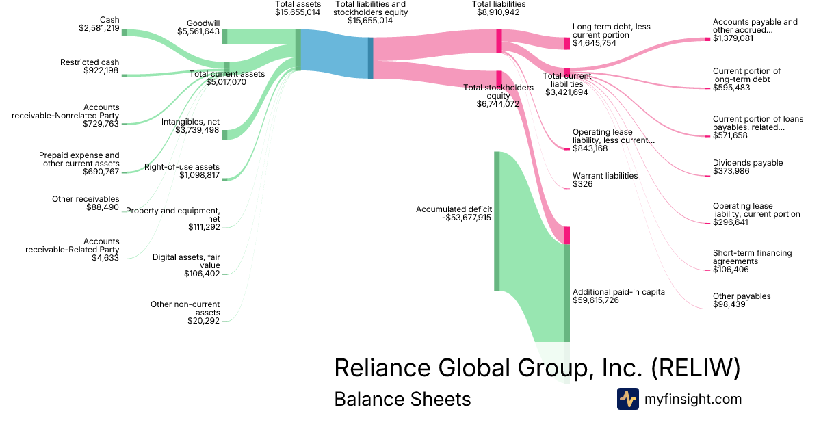Click the Reliance Global Group chart title
Viewport: 821px width, 431px height.
537,368
